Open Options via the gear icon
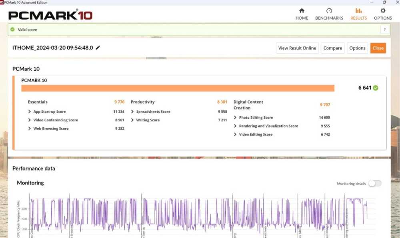The height and width of the screenshot is (238, 400). click(383, 11)
